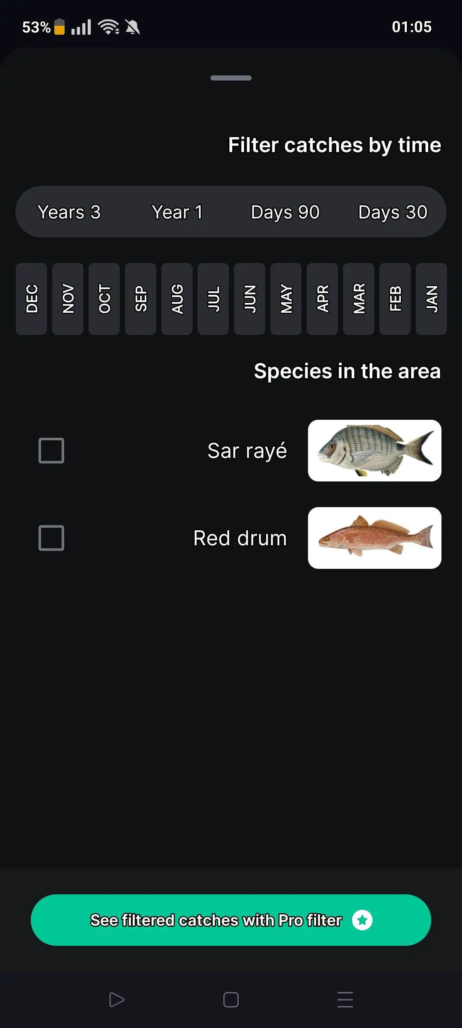Tap the Red drum fish image
Viewport: 462px width, 1028px height.
point(375,538)
